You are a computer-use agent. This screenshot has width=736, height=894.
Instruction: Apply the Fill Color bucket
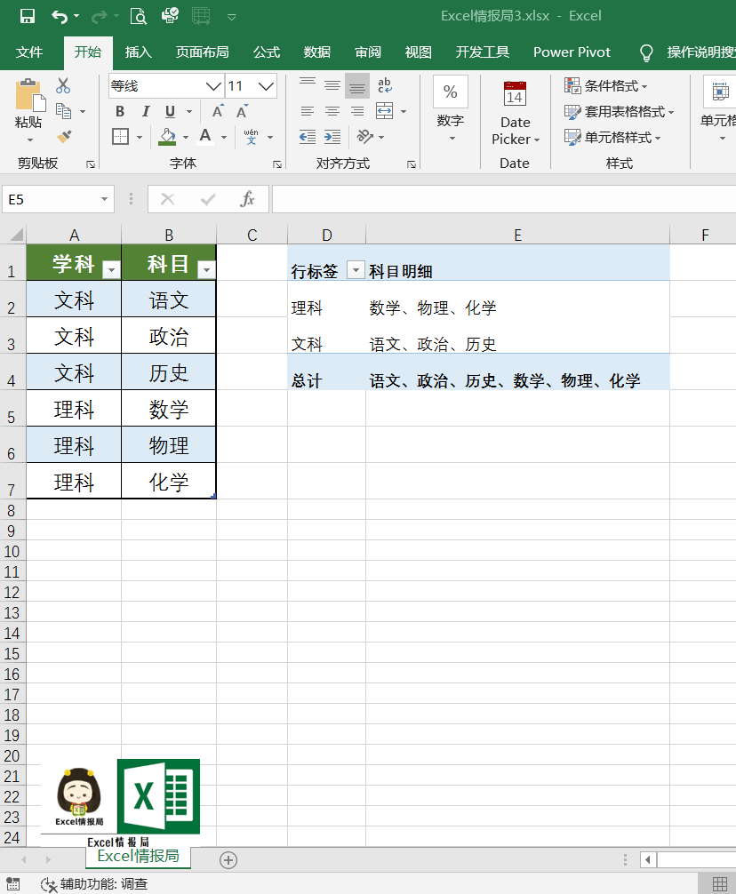[167, 137]
